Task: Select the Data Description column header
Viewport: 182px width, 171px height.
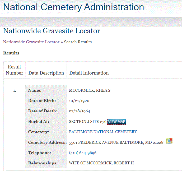Action: point(46,73)
